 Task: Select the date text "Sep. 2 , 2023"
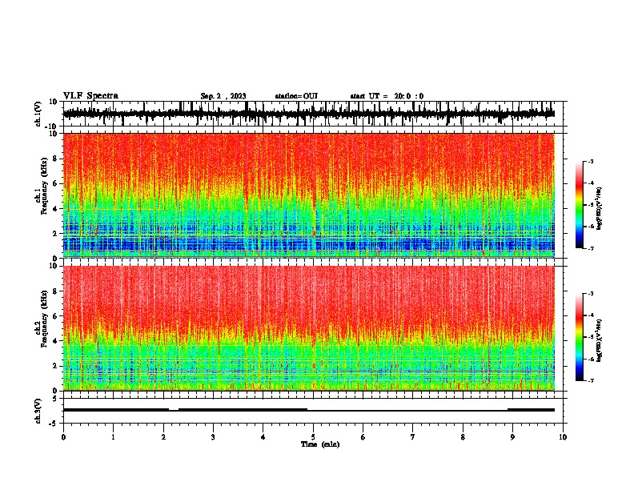coord(223,96)
